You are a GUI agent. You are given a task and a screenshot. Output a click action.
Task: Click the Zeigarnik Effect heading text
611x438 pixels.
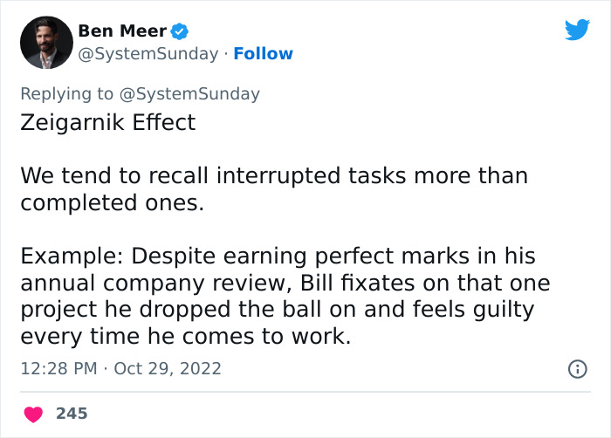[x=108, y=122]
